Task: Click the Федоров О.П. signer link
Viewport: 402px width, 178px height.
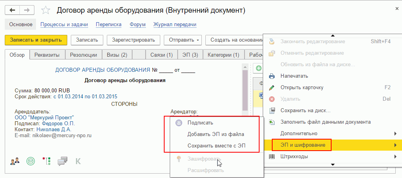Action: 59,124
